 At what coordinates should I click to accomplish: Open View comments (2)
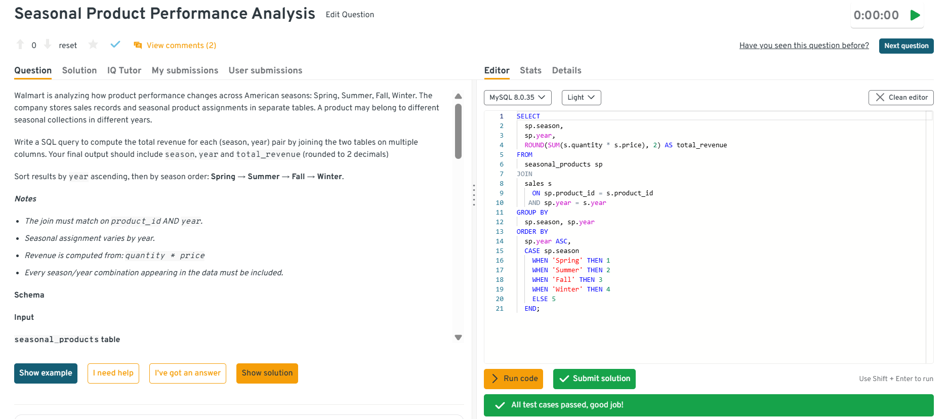(175, 46)
